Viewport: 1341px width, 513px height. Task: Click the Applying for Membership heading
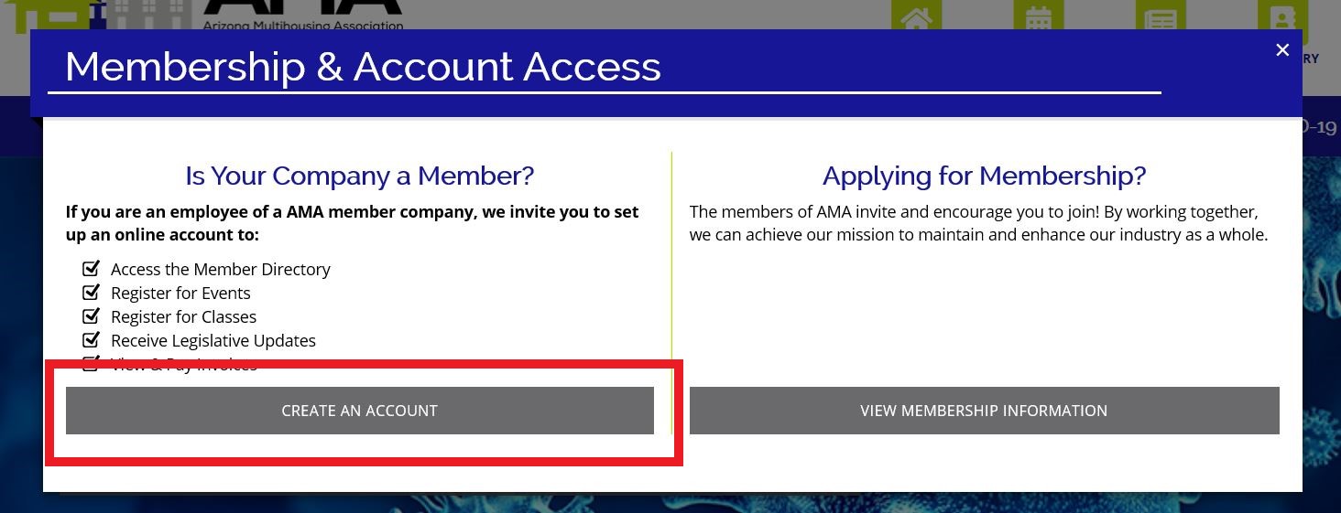984,176
